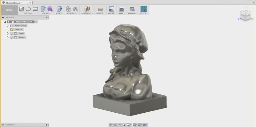This screenshot has height=128, width=256.
Task: Open the MODIFY menu
Action: [x=60, y=13]
